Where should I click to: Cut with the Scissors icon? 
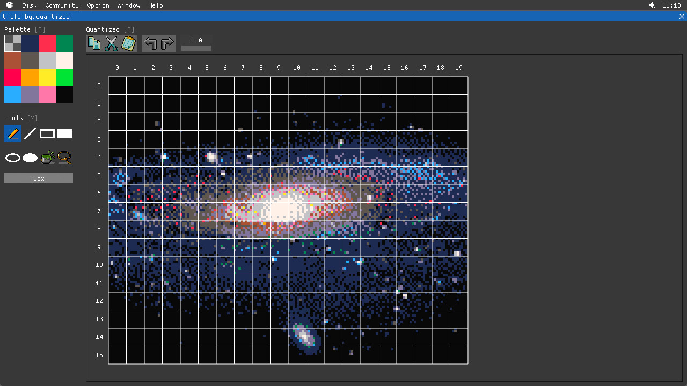(111, 43)
